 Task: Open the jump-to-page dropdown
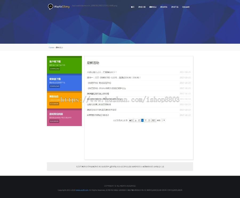[x=163, y=120]
